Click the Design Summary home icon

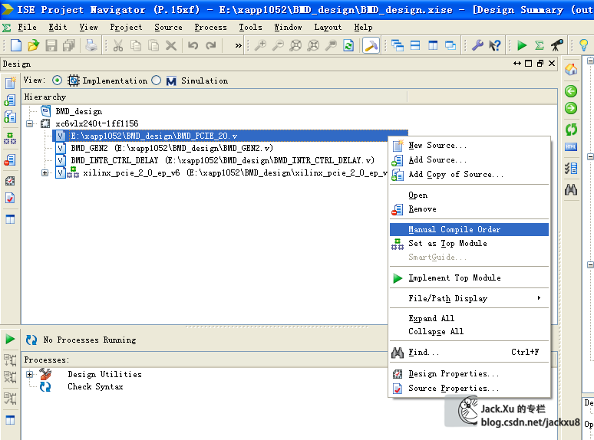coord(571,70)
